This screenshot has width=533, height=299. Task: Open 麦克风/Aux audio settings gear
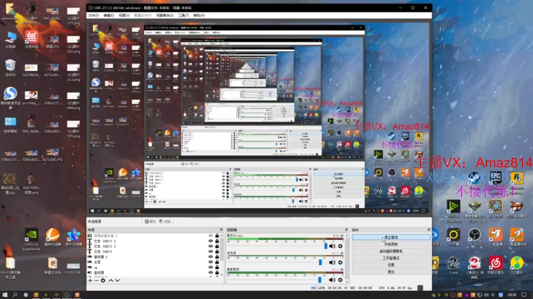click(x=340, y=246)
